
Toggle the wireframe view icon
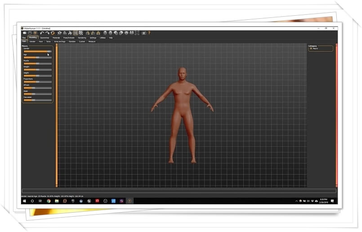[x=76, y=33]
